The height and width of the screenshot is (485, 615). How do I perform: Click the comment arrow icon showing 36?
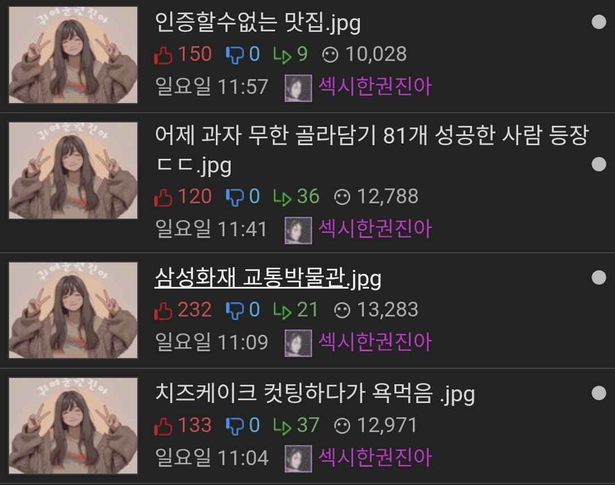(282, 197)
